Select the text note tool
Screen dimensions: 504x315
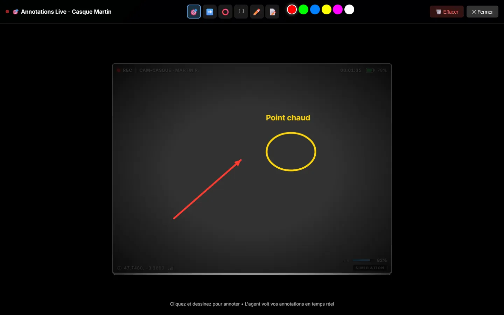coord(273,12)
